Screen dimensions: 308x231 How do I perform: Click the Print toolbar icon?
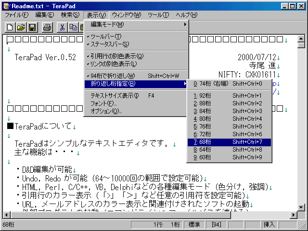click(47, 27)
